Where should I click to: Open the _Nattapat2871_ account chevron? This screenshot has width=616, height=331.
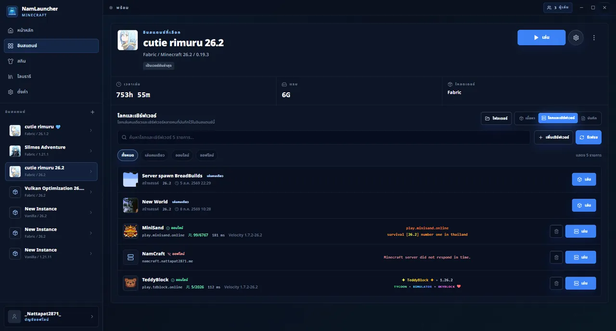[x=92, y=317]
